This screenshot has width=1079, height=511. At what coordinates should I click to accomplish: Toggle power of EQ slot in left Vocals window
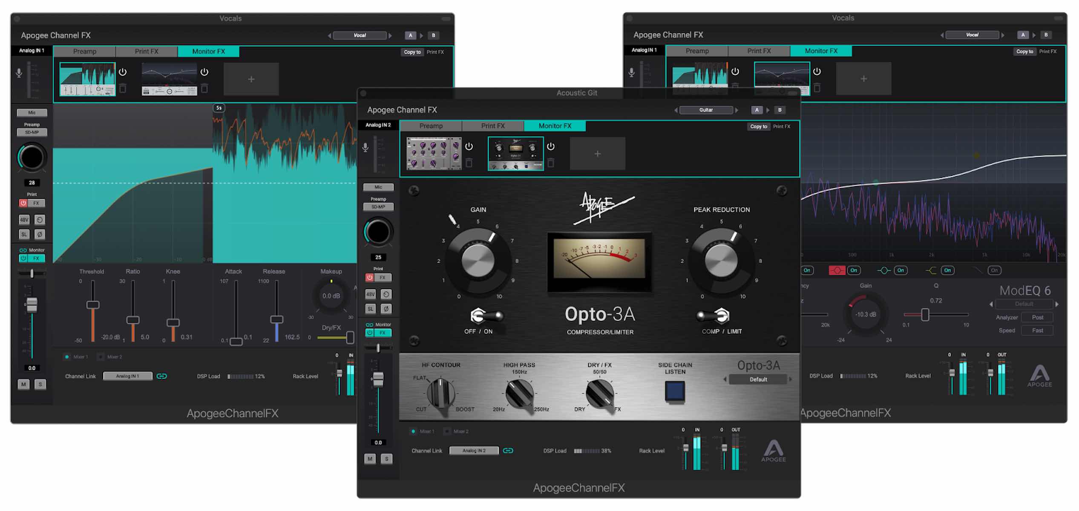click(204, 72)
